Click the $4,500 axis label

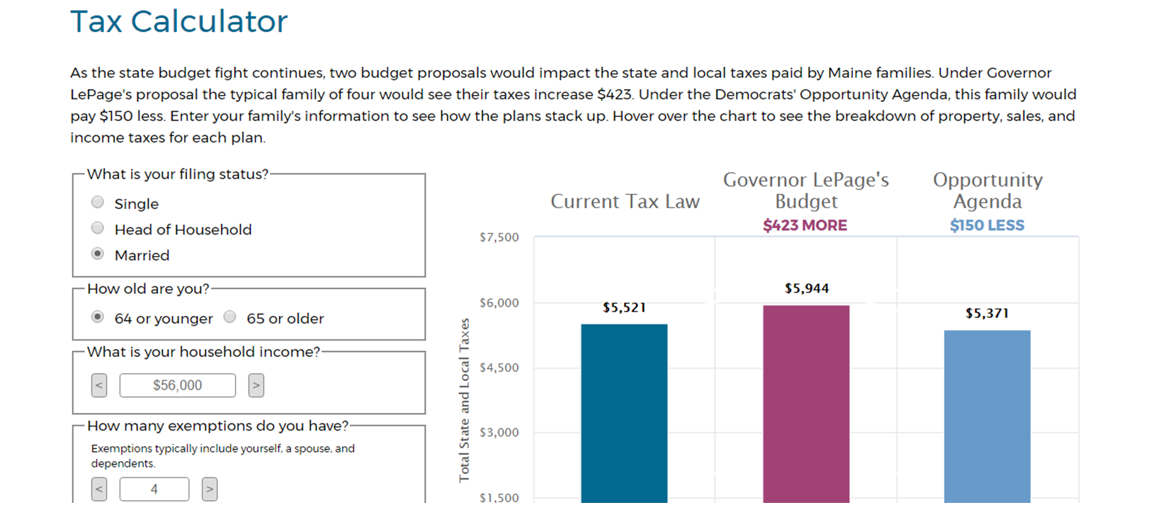499,368
